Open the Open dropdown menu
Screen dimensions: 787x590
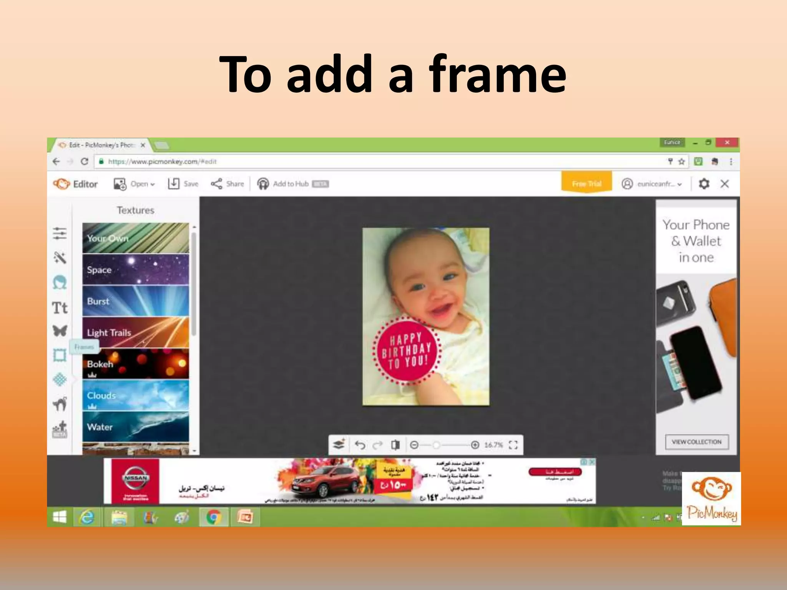click(134, 184)
